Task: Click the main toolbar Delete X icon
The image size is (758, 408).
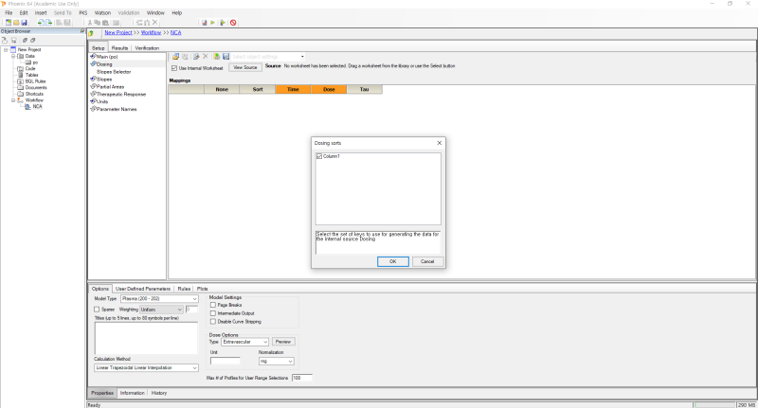Action: 154,22
